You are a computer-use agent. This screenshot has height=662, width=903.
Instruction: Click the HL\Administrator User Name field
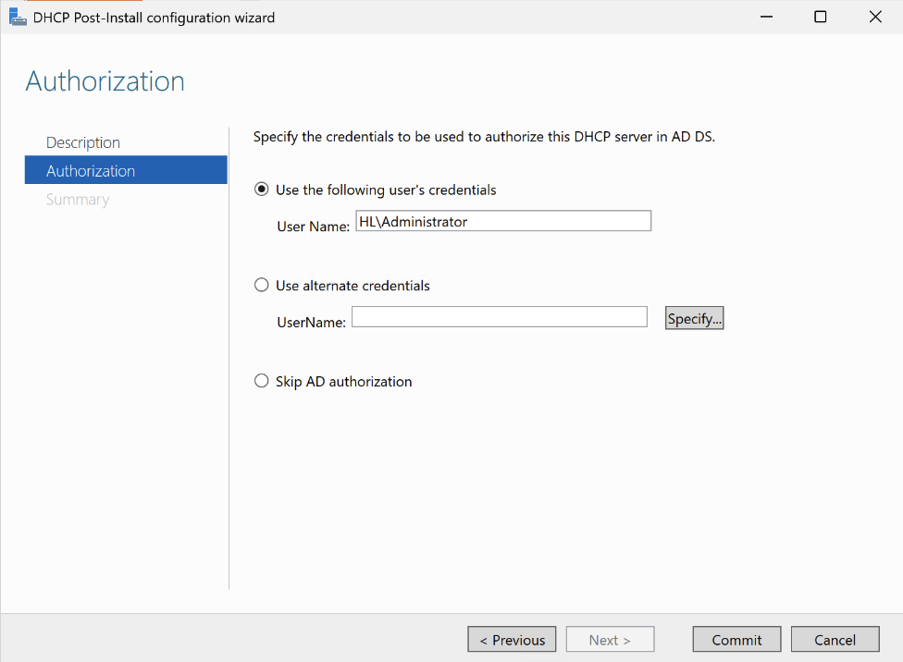(x=503, y=221)
